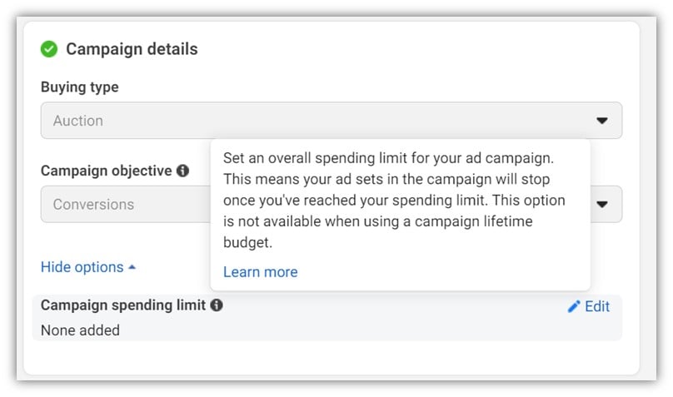The width and height of the screenshot is (673, 397).
Task: Click the None added text
Action: 80,330
